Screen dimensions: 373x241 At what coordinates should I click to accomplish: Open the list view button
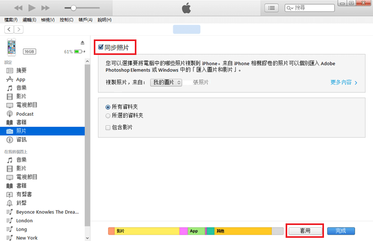click(x=271, y=8)
